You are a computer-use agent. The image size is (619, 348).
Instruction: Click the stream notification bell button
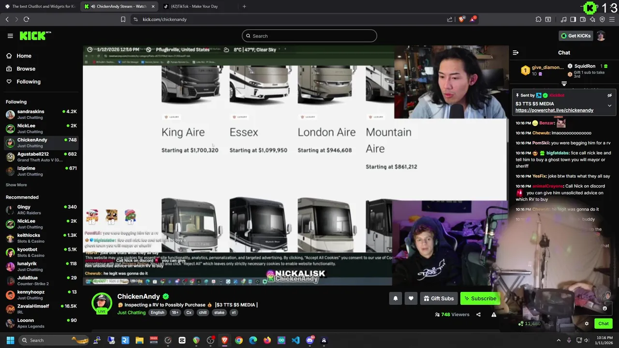click(x=396, y=299)
